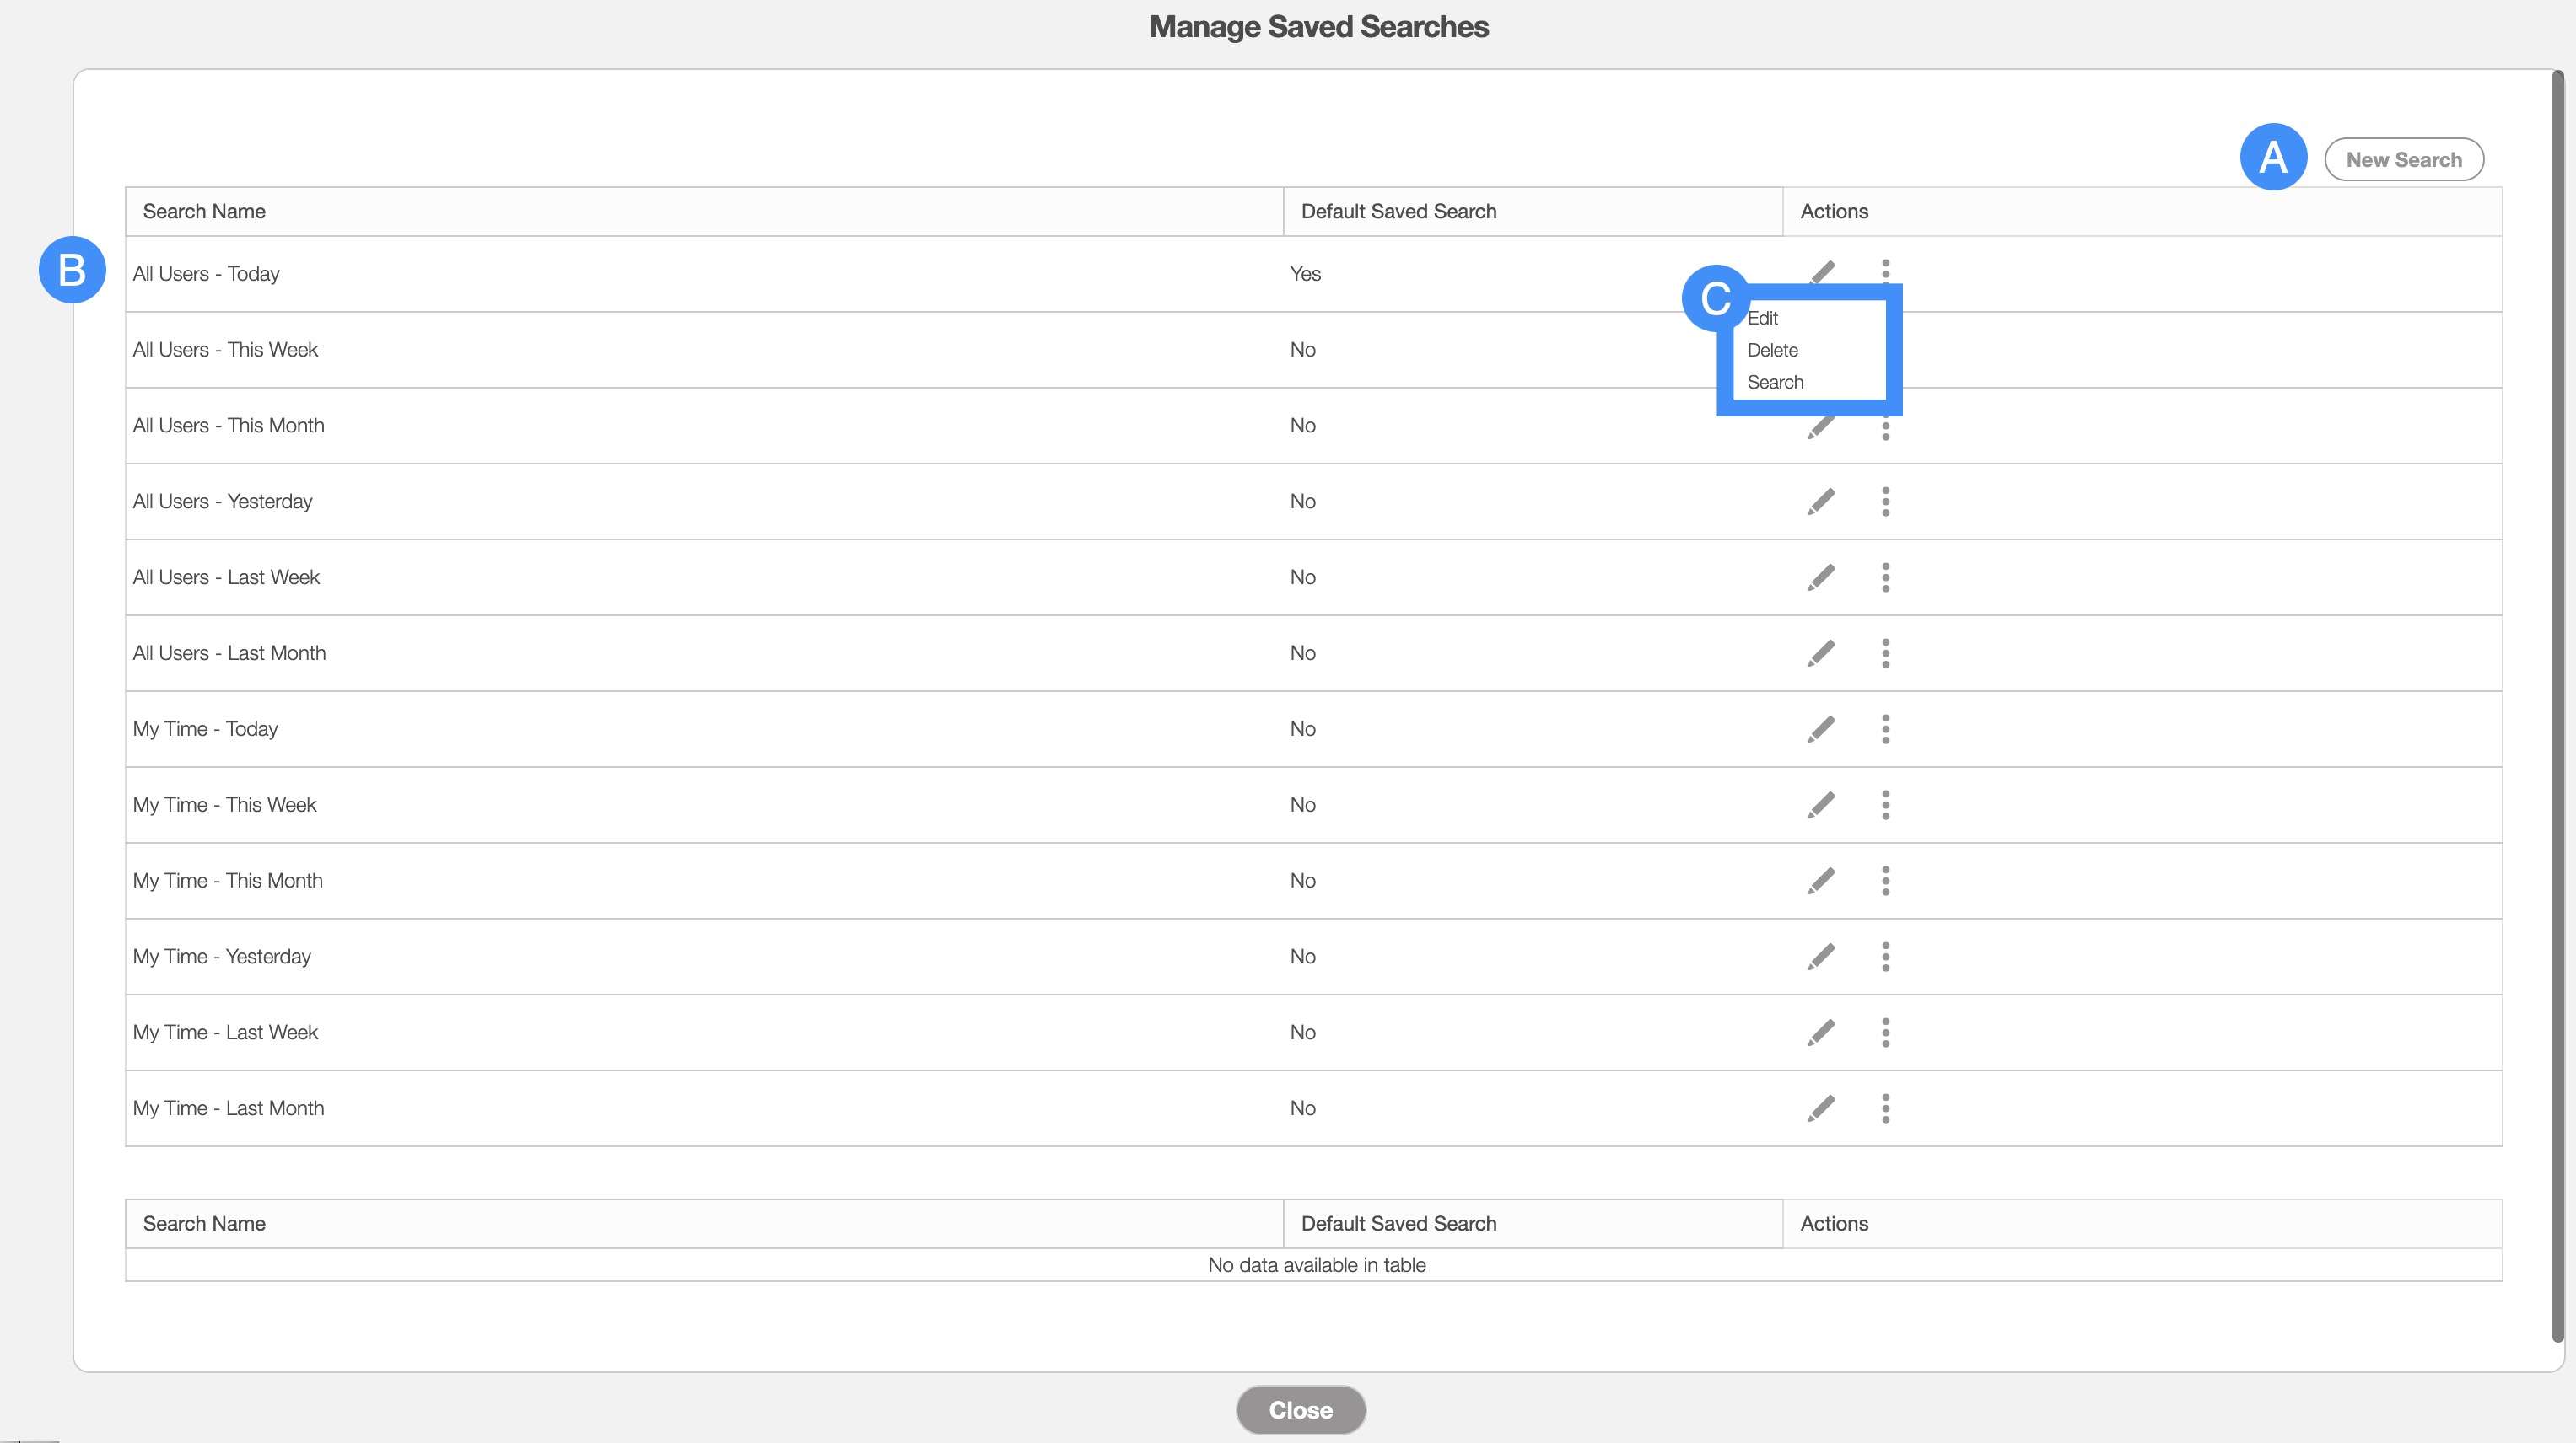Click the pencil icon for All Users - Last Month
The image size is (2576, 1443).
click(x=1821, y=653)
